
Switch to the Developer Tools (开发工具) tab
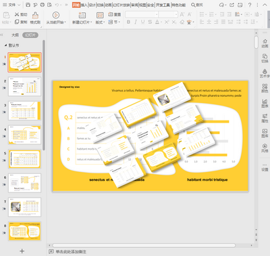point(163,5)
